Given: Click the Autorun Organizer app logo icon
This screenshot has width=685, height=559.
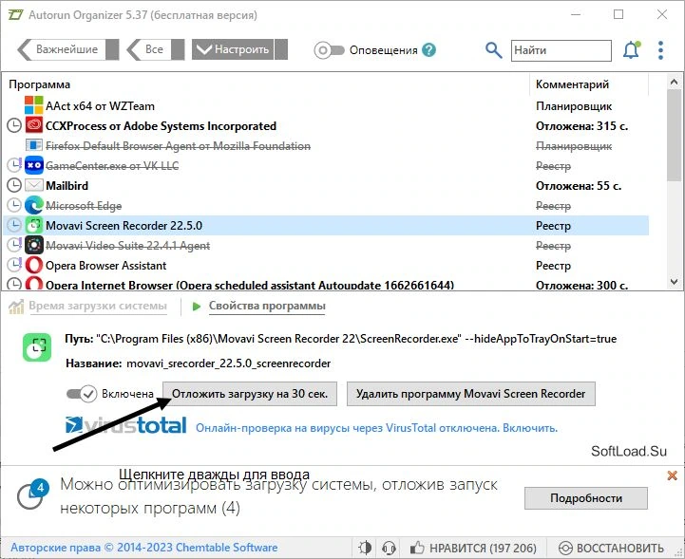Looking at the screenshot, I should [x=16, y=15].
